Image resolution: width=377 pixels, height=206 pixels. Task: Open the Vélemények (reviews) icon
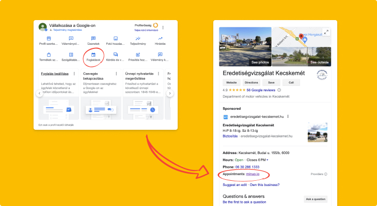pos(71,39)
